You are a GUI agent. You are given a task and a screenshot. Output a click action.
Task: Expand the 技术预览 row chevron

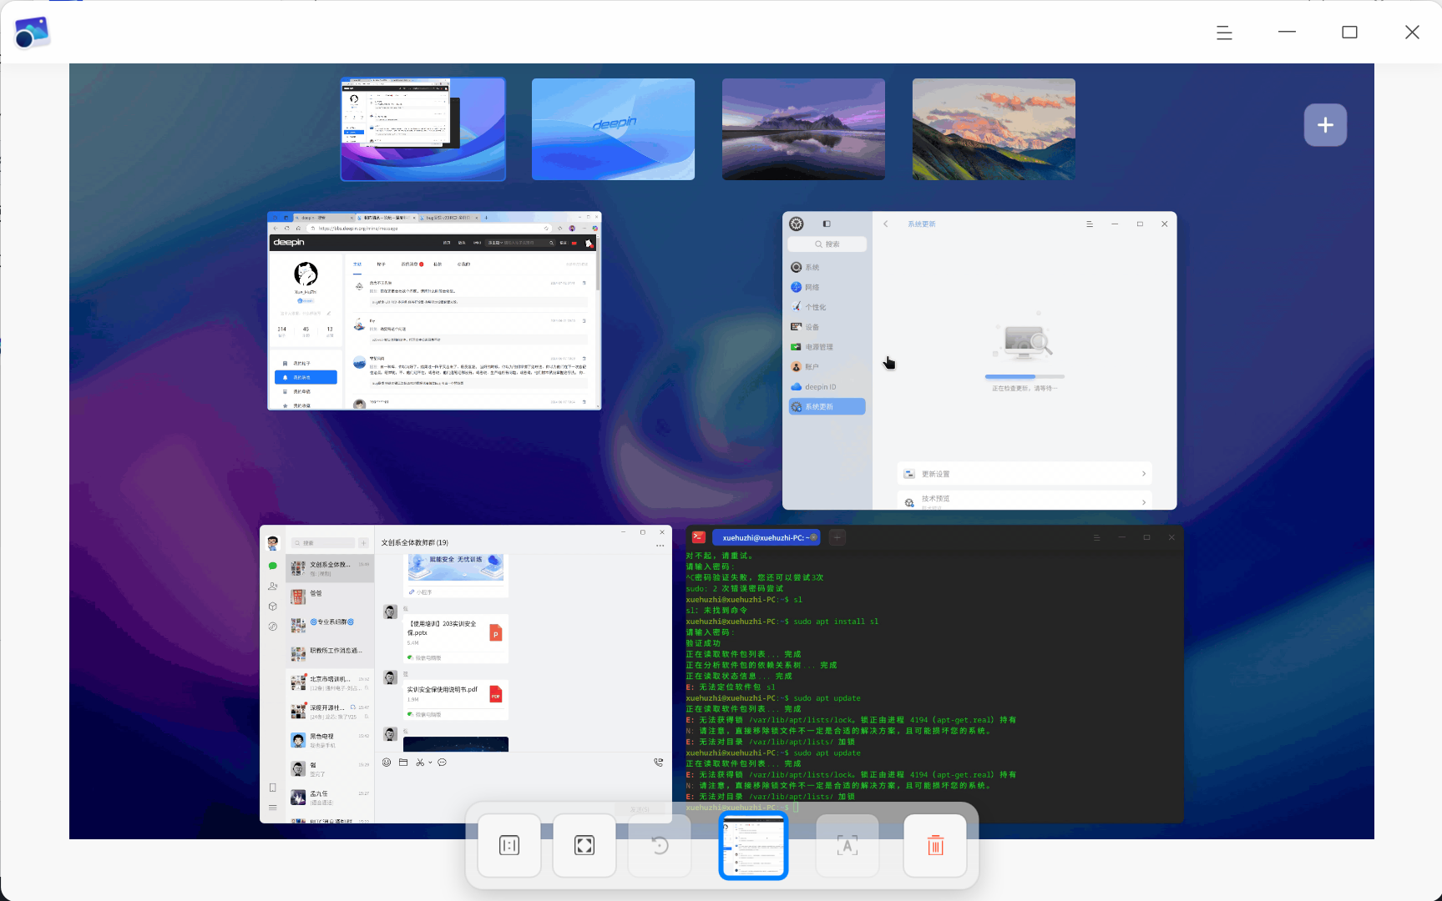click(x=1143, y=501)
